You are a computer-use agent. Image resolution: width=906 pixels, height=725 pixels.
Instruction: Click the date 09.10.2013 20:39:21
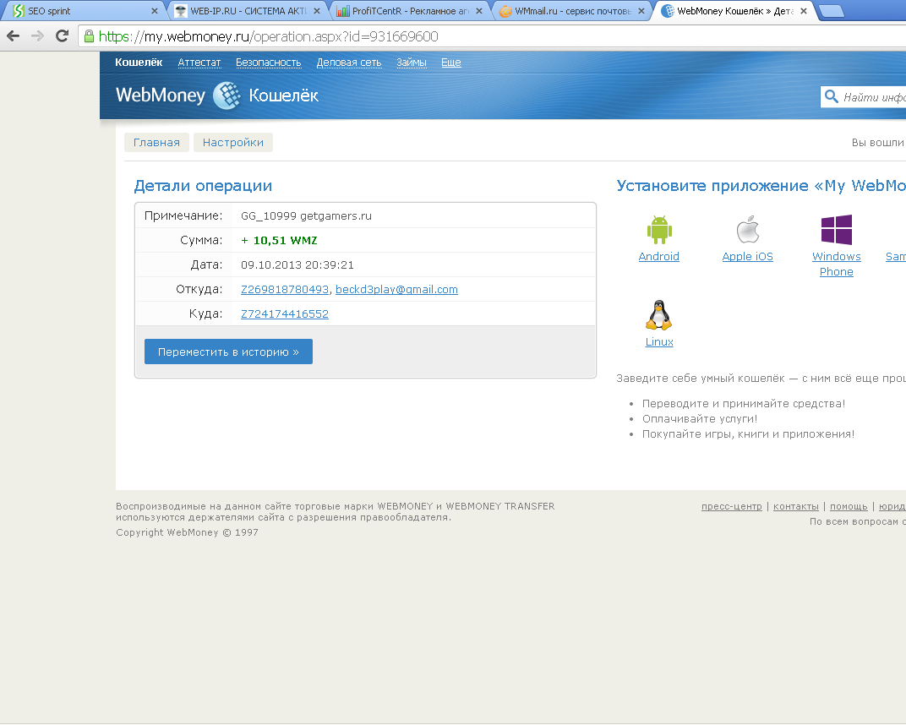click(297, 265)
